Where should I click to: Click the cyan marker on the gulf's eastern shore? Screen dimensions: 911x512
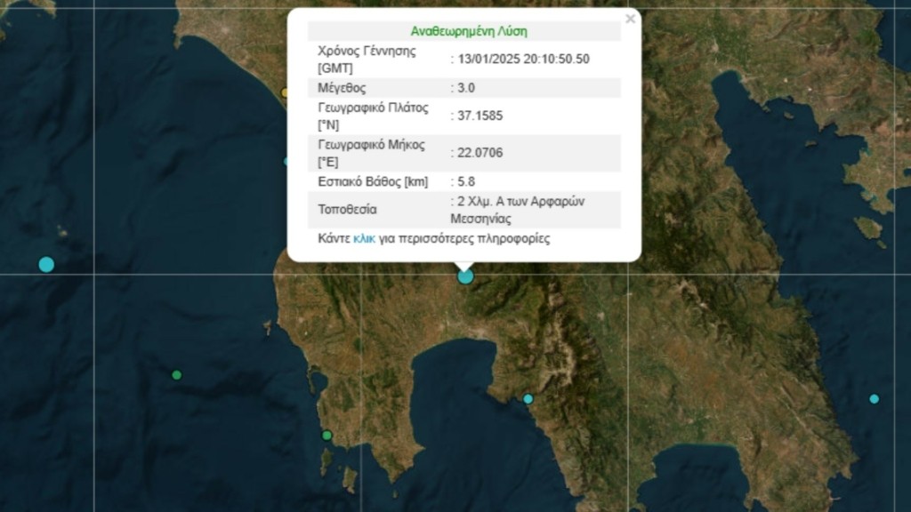point(528,399)
